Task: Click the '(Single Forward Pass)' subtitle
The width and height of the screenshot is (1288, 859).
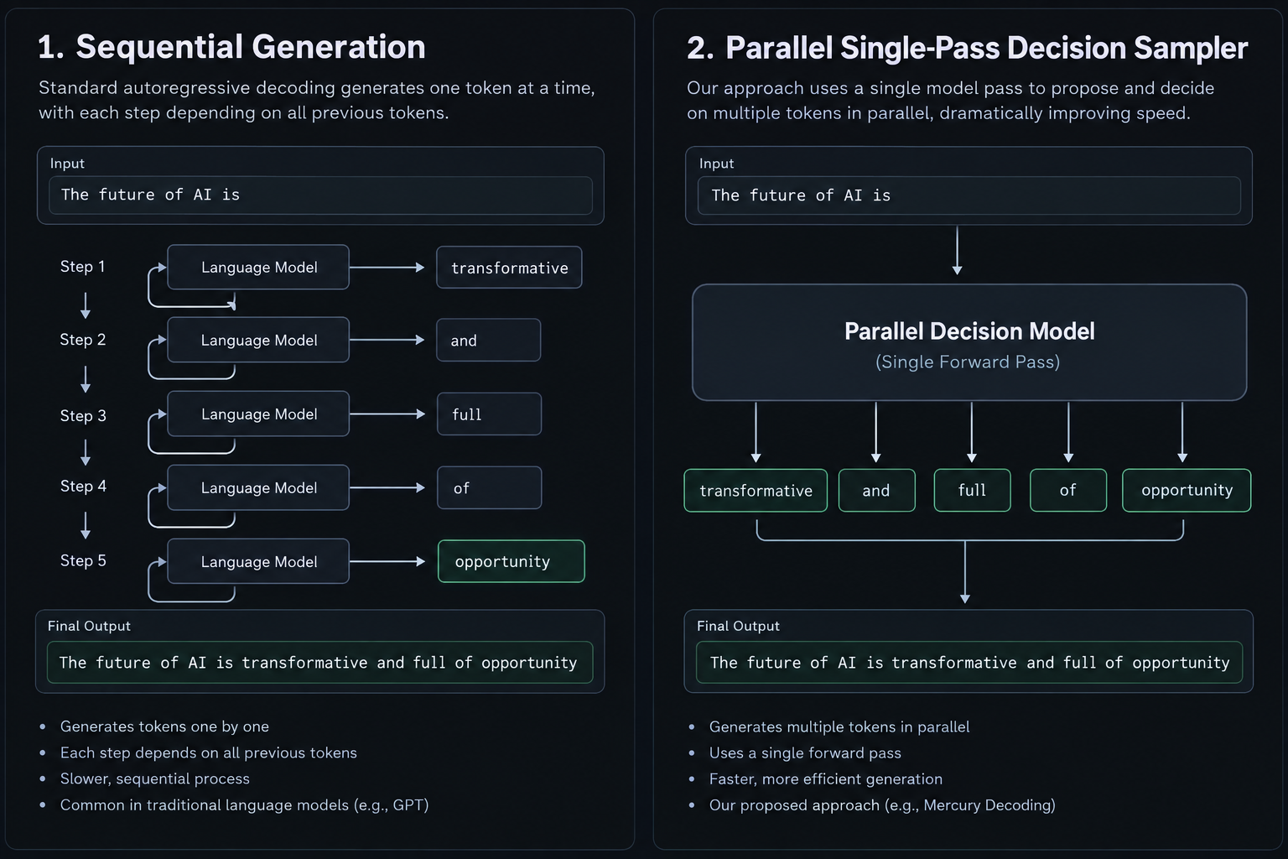Action: tap(968, 362)
